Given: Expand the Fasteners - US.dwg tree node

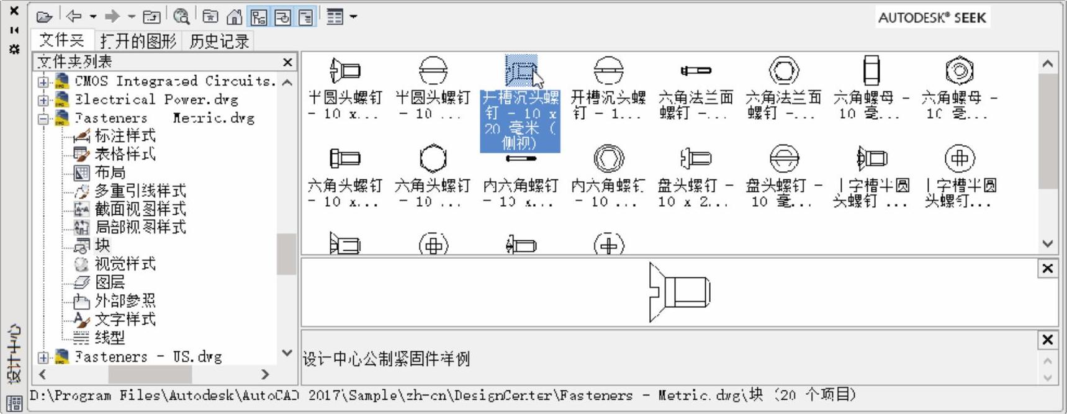Looking at the screenshot, I should [x=43, y=358].
